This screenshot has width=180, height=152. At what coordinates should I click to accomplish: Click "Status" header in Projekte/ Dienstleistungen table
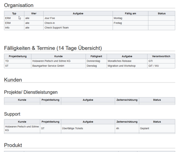point(157,100)
